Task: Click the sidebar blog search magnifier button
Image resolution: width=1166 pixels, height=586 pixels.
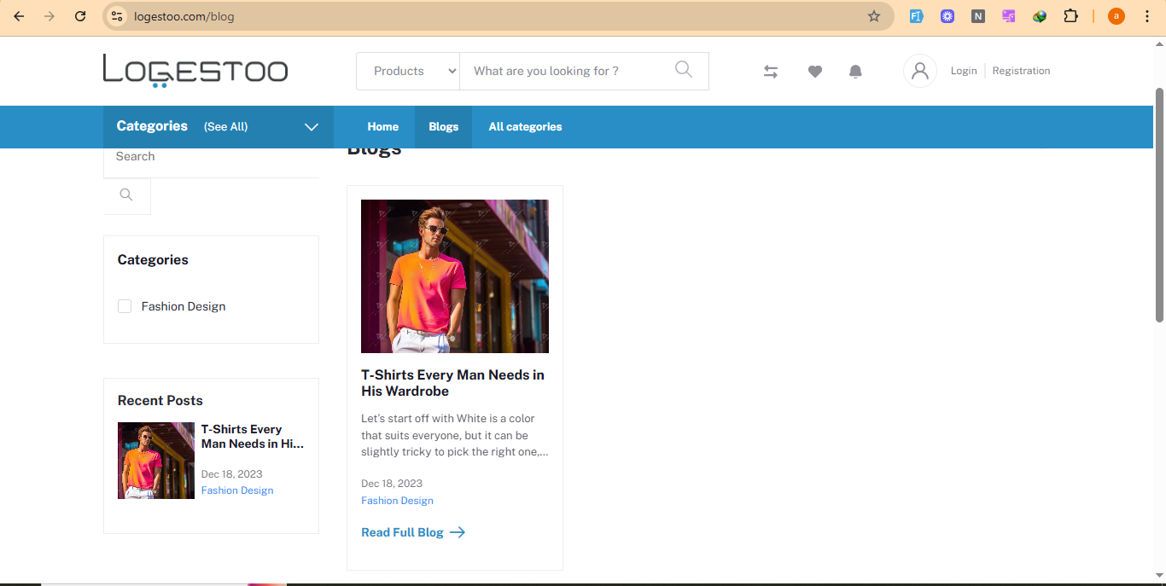Action: coord(126,195)
